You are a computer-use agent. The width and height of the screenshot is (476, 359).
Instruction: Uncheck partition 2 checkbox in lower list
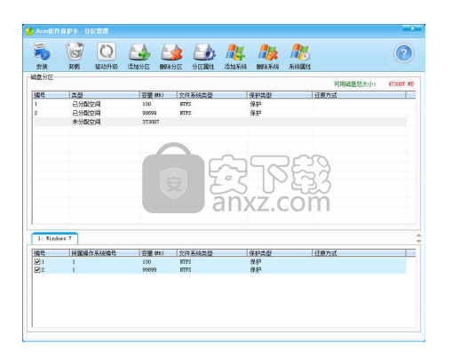tap(37, 270)
